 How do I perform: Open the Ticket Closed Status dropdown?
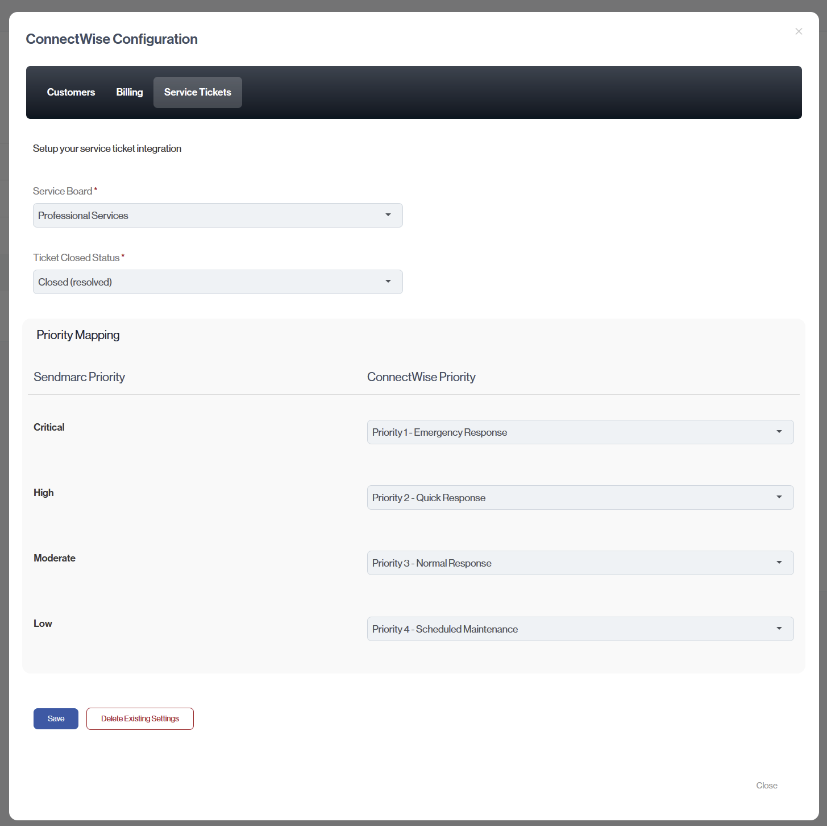[218, 282]
